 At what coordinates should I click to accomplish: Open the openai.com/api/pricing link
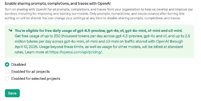[x=76, y=52]
